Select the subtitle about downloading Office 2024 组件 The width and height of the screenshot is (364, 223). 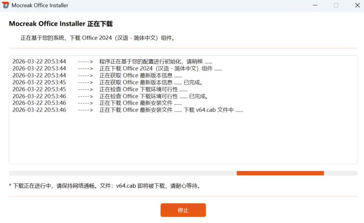click(x=98, y=38)
